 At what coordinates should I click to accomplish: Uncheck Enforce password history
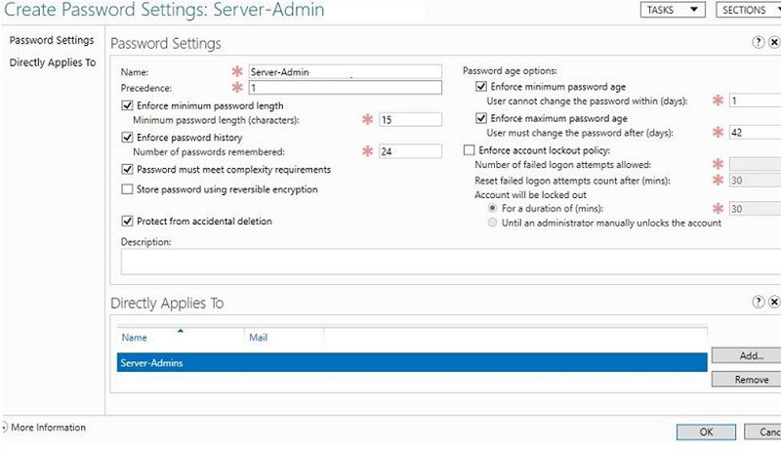point(127,138)
